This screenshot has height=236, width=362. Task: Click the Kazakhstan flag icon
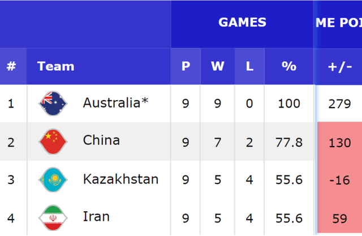[x=53, y=179]
